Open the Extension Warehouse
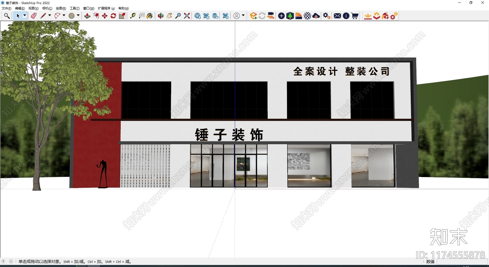 (207, 16)
